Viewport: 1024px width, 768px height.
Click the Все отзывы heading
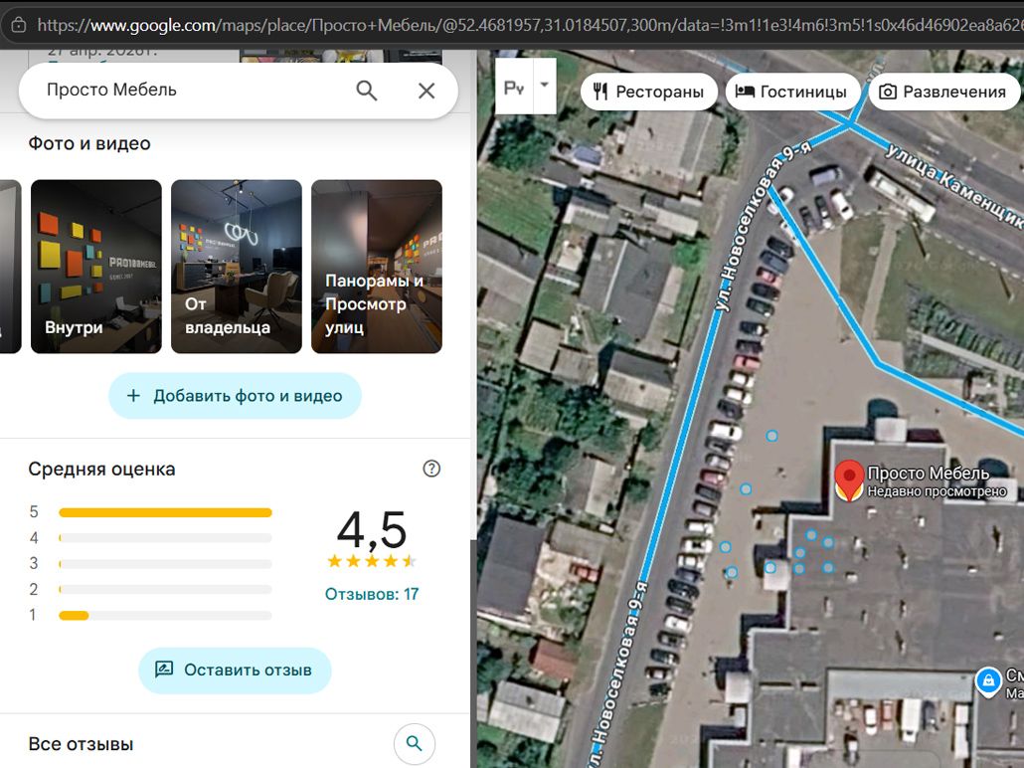point(81,744)
